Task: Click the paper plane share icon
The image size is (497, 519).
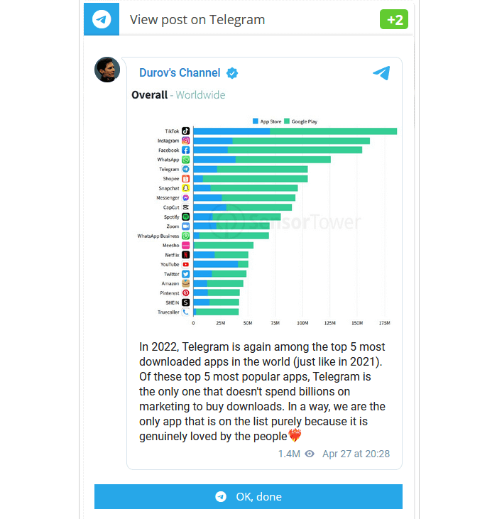Action: coord(381,73)
